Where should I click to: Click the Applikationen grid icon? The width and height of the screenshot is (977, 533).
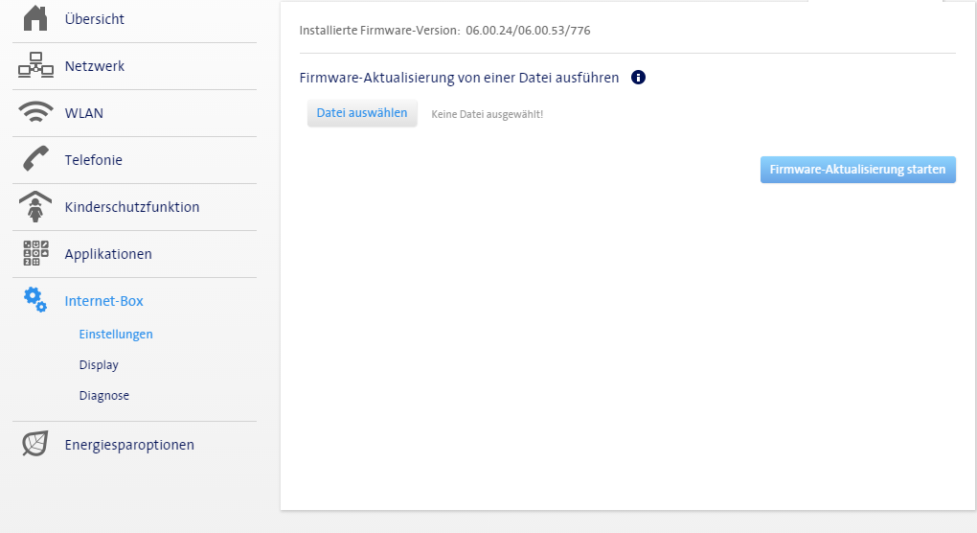35,253
